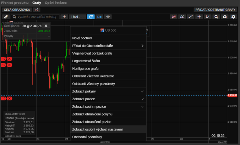Image resolution: width=240 pixels, height=145 pixels.
Task: Expand 'Přidat do Obchodního diáře' submenu
Action: (108, 46)
